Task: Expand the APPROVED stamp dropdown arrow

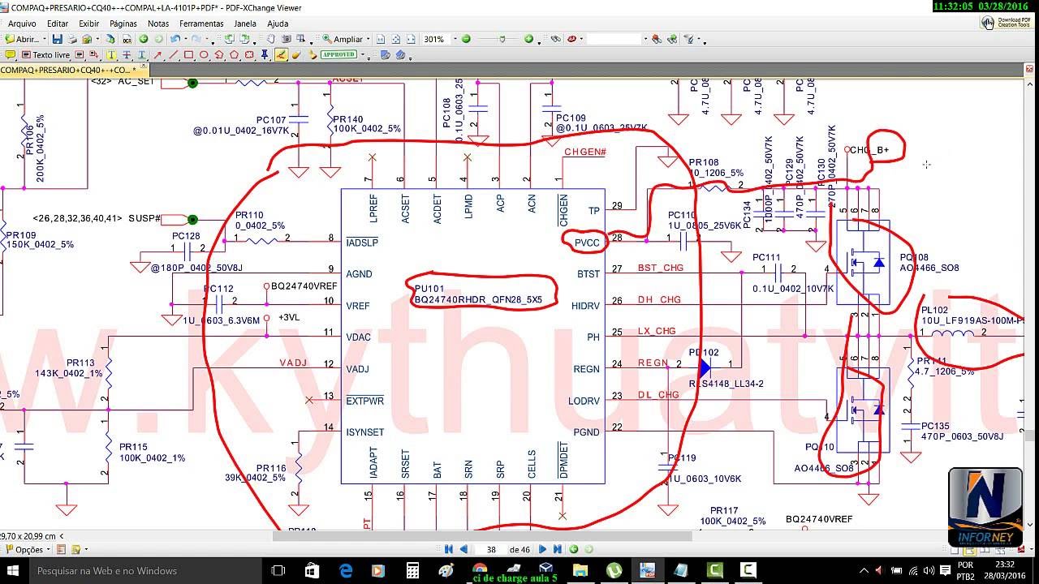Action: pyautogui.click(x=363, y=54)
